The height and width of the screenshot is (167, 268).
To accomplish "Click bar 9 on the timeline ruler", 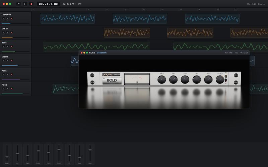I will pos(107,10).
